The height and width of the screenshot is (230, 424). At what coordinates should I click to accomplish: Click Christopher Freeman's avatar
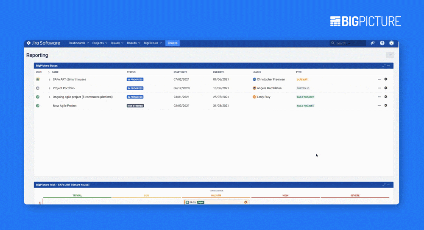pos(254,79)
